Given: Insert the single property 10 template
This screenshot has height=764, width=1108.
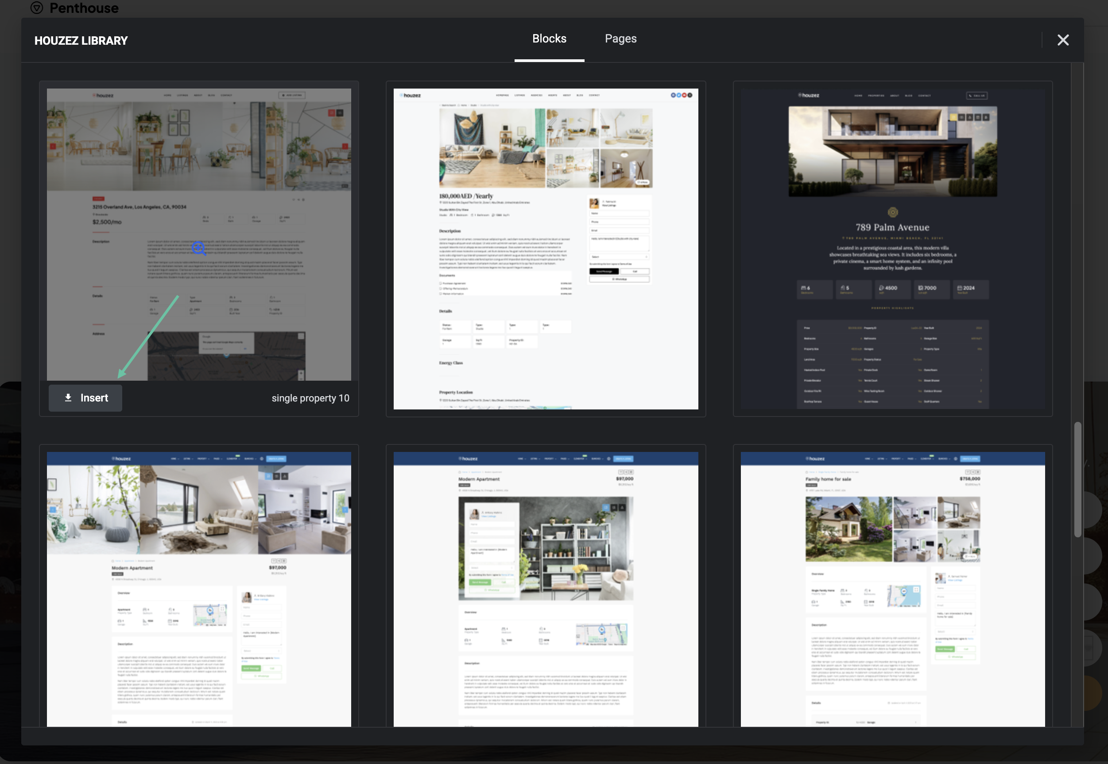Looking at the screenshot, I should click(86, 398).
